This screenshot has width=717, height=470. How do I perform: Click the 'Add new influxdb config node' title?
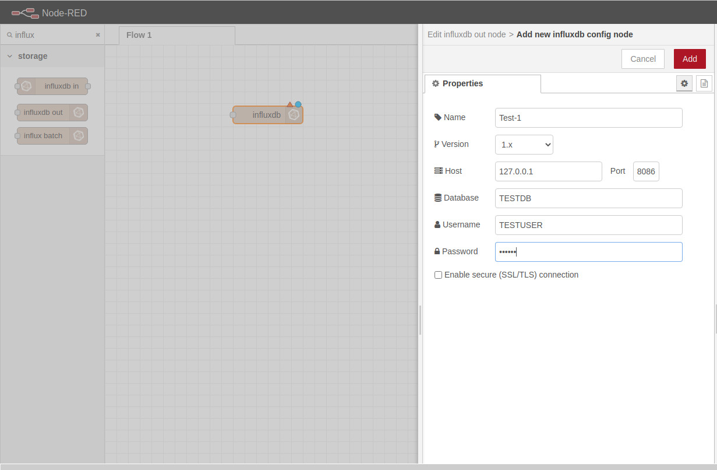click(575, 34)
